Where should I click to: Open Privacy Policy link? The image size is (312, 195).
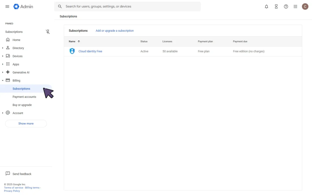[x=12, y=191]
